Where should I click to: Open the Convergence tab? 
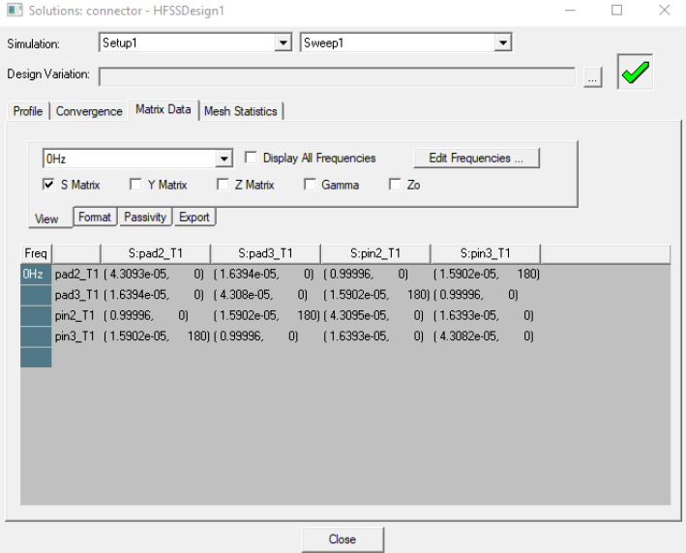(x=89, y=111)
